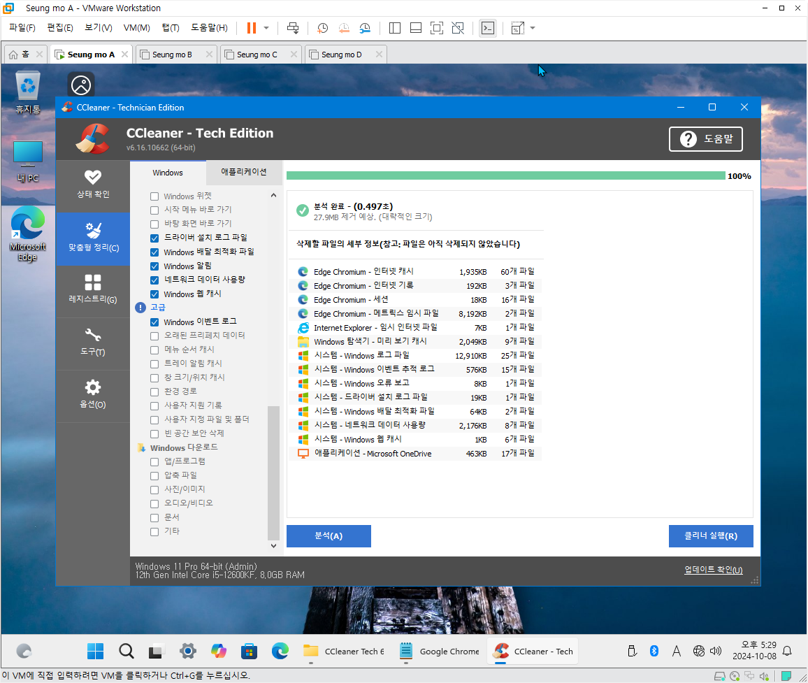
Task: Enable 오래된 프리페치 데이터 checkbox
Action: (154, 336)
